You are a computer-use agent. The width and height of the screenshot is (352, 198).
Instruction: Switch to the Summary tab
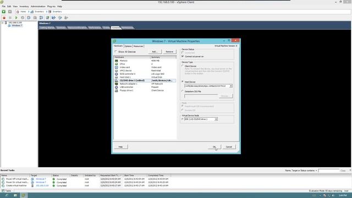click(x=61, y=28)
